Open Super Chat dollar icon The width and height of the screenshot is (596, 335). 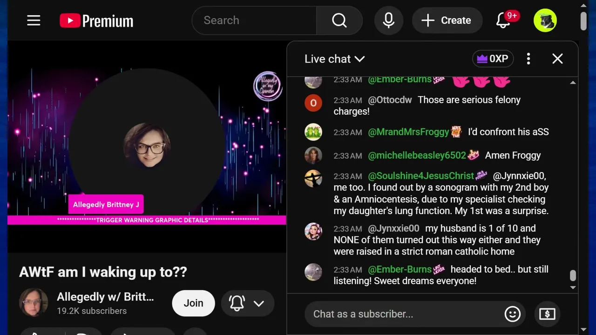click(547, 314)
